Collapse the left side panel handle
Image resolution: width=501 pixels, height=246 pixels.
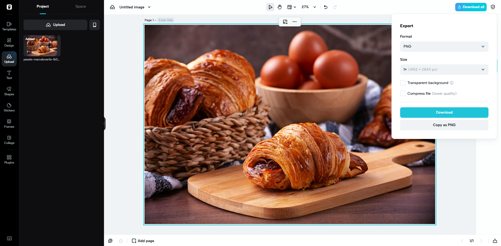tap(105, 124)
